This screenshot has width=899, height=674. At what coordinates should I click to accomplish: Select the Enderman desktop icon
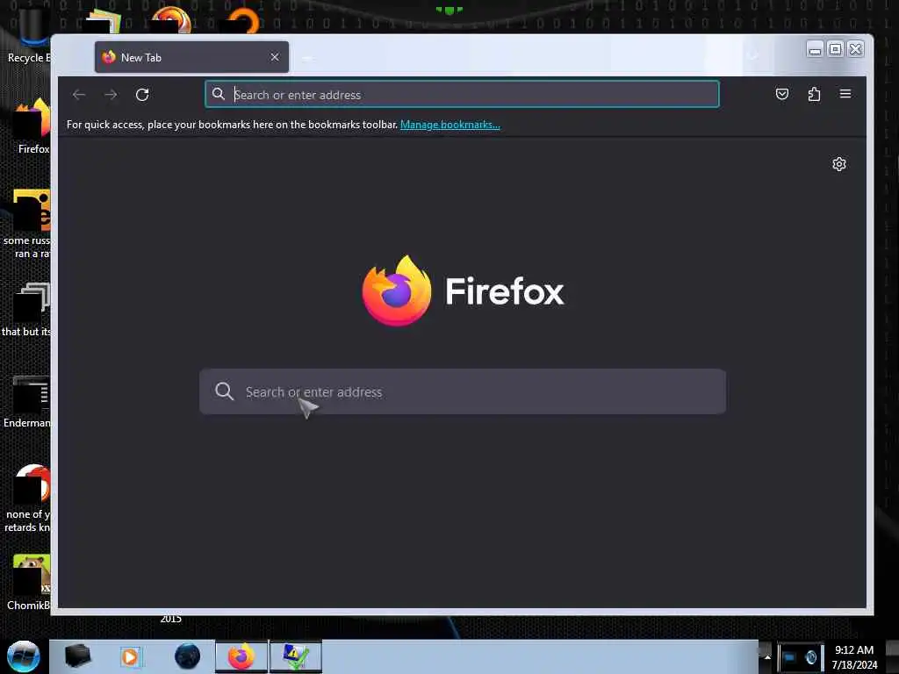coord(27,402)
